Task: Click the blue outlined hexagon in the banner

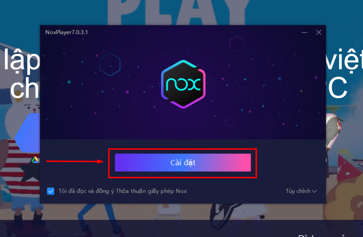Action: (110, 65)
